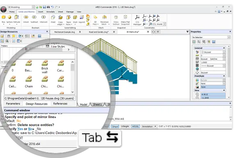Select the Sphere modeling tool
The height and width of the screenshot is (158, 239).
coord(9,19)
